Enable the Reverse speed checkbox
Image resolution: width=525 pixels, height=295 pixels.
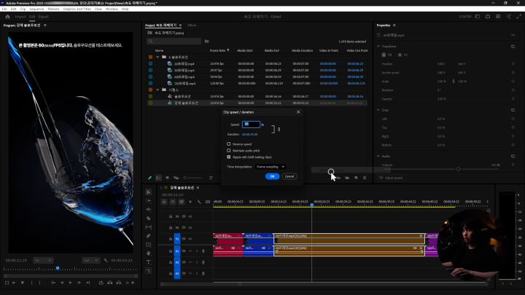(229, 143)
